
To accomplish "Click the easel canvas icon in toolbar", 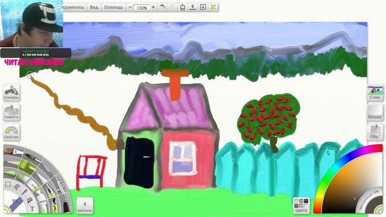I will (x=182, y=7).
